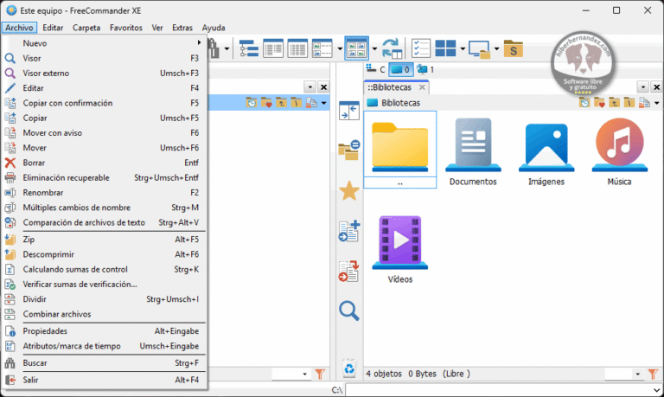Choose Múltiples cambios de nombre entry

pyautogui.click(x=104, y=208)
